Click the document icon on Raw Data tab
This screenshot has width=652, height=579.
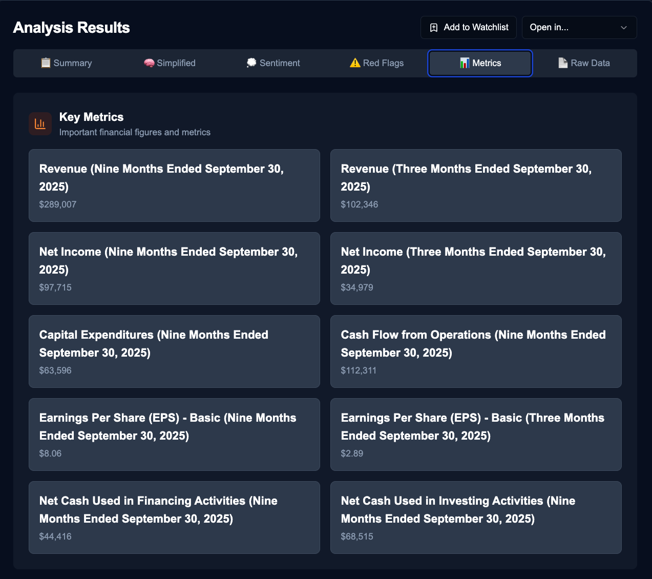point(563,63)
